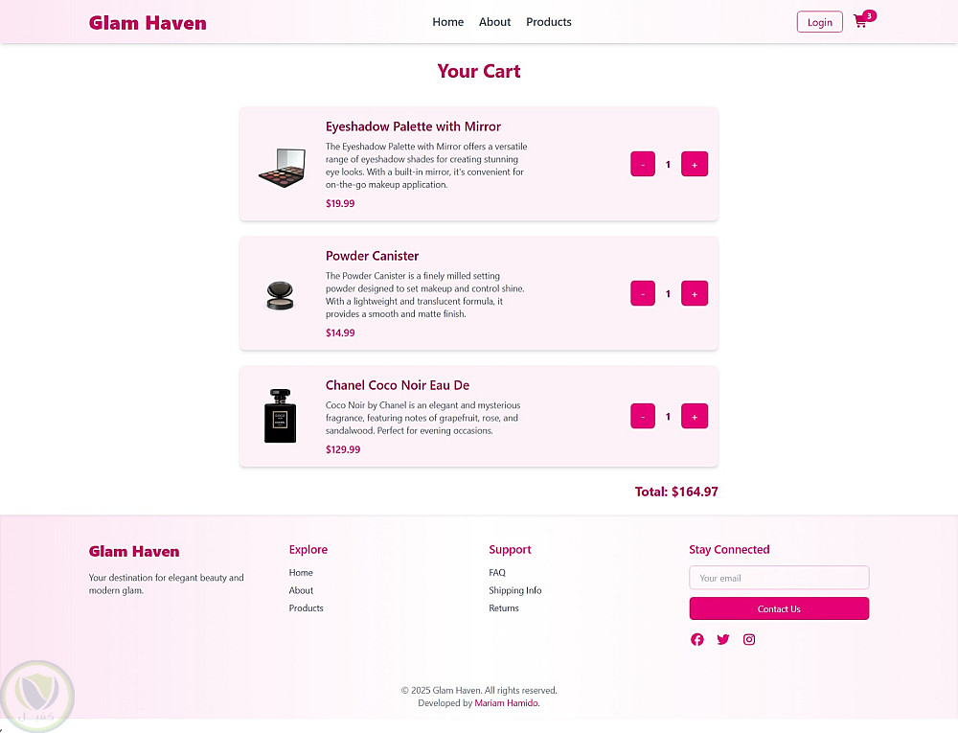958x733 pixels.
Task: Focus the Your email input field
Action: [779, 577]
